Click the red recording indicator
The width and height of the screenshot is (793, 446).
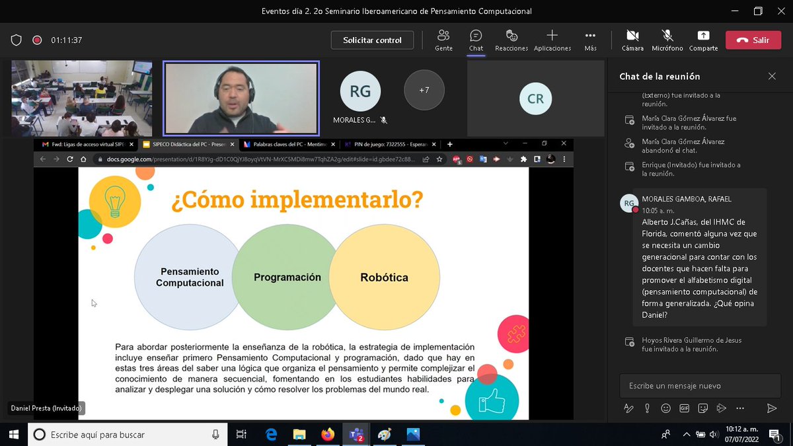pos(38,40)
